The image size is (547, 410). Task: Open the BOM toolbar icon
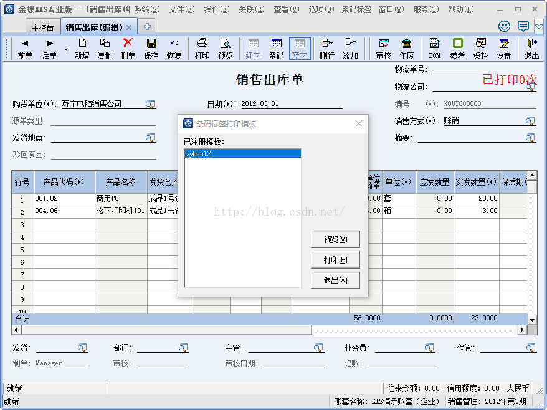click(x=435, y=49)
